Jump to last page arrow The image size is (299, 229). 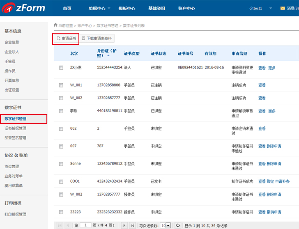pyautogui.click(x=132, y=225)
